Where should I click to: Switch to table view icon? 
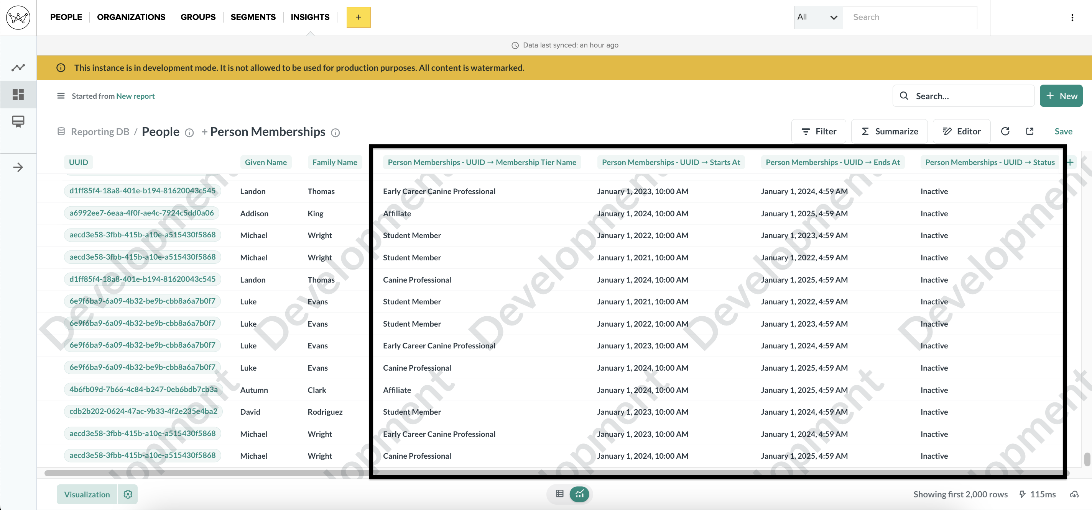pos(559,494)
